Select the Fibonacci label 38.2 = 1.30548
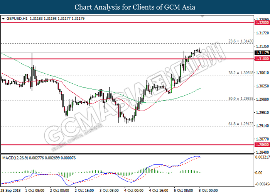Screen dimensions: 270x193 [241, 73]
